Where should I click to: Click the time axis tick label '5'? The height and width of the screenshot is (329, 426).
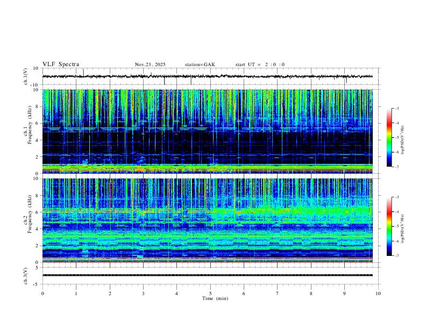[x=210, y=294]
